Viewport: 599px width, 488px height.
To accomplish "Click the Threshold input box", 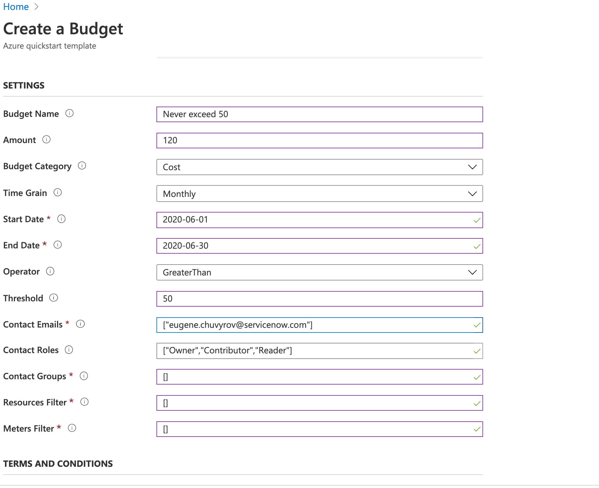I will 319,299.
